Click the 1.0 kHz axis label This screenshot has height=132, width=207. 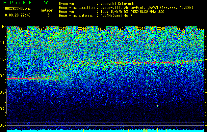(x=3, y=59)
